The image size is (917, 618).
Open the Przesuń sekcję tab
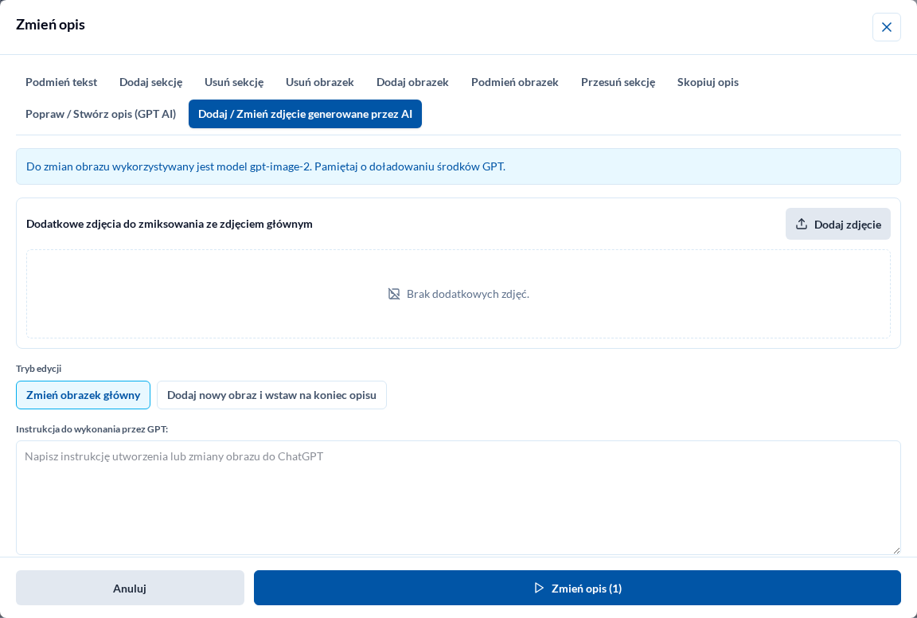618,82
